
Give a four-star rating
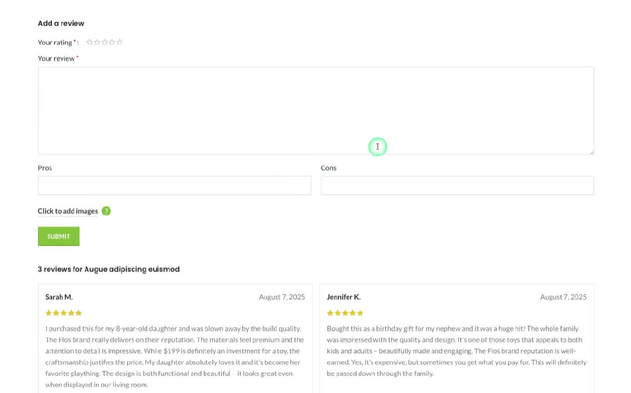[112, 42]
